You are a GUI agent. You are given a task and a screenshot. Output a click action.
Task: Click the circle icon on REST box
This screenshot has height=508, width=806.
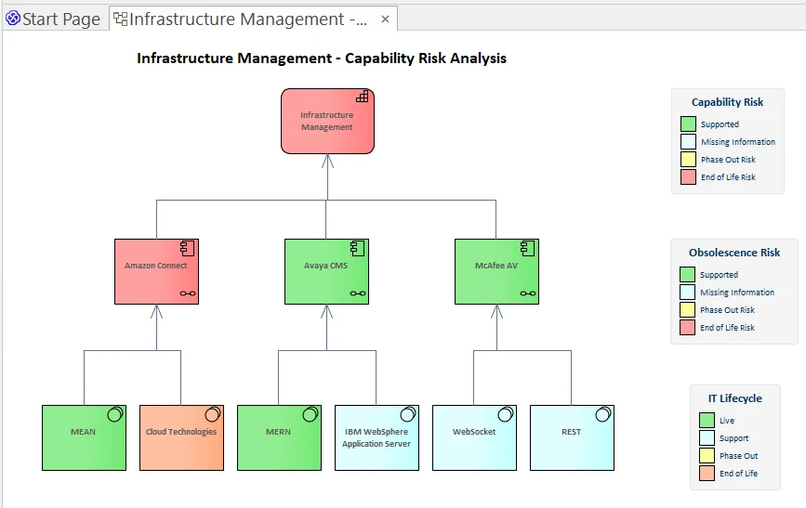pyautogui.click(x=603, y=414)
